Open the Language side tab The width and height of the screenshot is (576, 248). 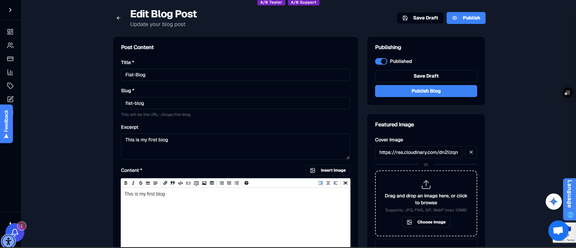(x=569, y=199)
